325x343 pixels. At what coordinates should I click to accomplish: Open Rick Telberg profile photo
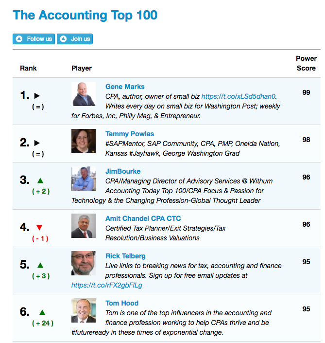[x=84, y=263]
